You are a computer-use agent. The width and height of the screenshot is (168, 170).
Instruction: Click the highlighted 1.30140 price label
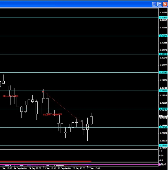(x=163, y=72)
